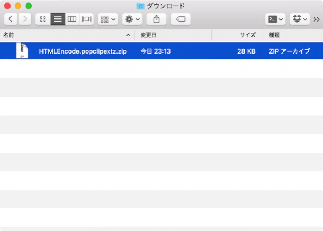Click the ZIP archive file icon
323x231 pixels.
click(x=22, y=51)
